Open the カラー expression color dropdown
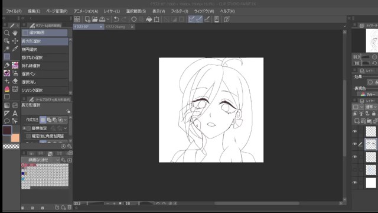 pyautogui.click(x=367, y=95)
